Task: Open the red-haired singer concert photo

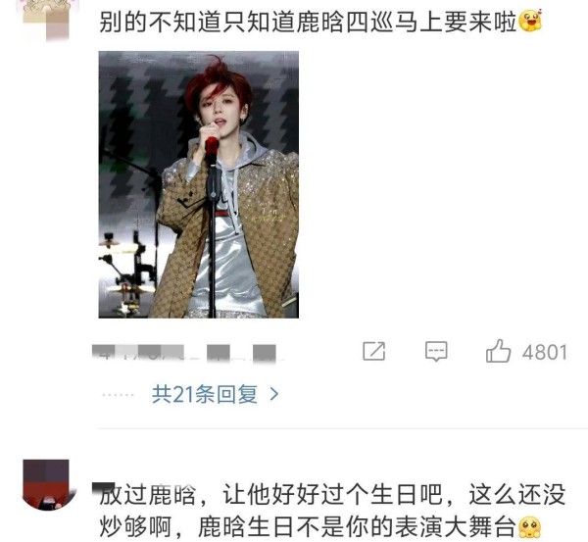Action: pyautogui.click(x=198, y=184)
